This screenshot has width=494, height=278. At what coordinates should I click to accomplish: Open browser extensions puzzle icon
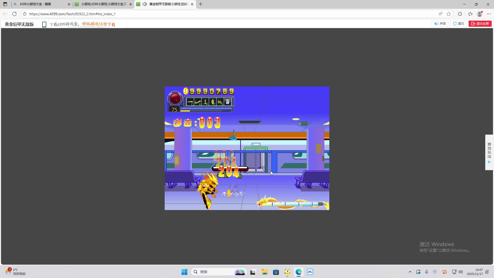click(460, 14)
